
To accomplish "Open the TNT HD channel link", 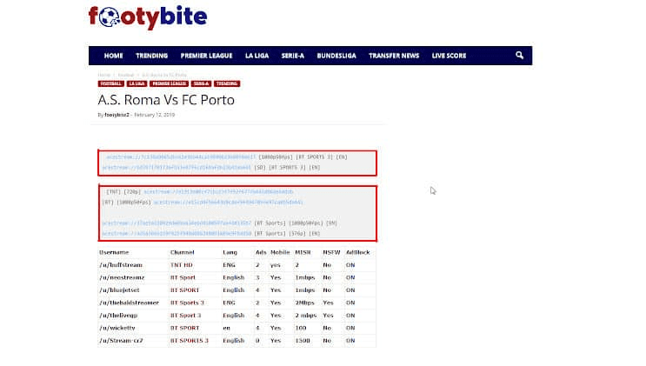I will tap(181, 265).
